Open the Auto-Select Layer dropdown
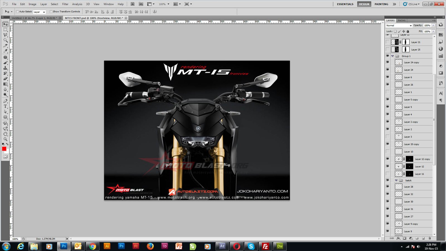Viewport: 446px width, 251px height. [39, 12]
